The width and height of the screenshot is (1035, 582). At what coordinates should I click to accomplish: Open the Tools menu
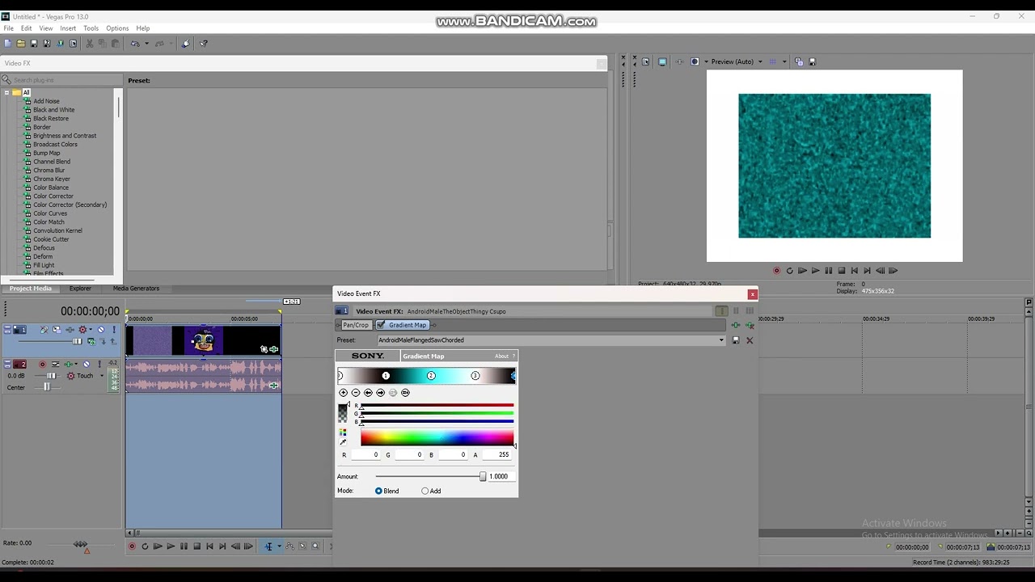[x=91, y=28]
